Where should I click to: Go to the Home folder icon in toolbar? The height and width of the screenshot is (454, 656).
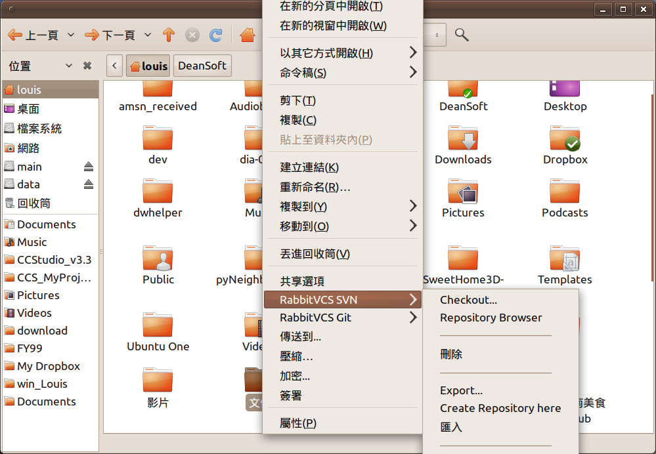[x=248, y=35]
